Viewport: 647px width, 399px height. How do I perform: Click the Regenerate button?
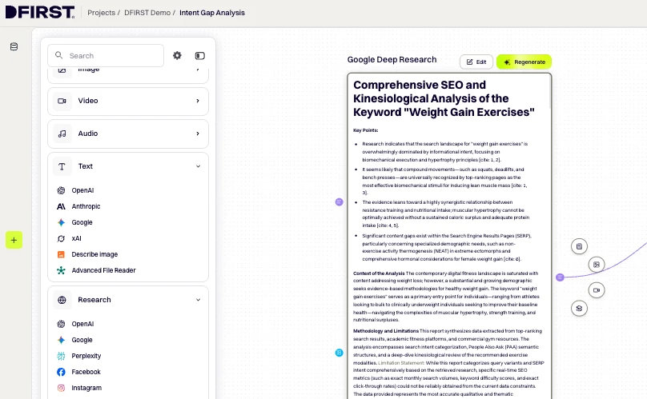click(524, 62)
